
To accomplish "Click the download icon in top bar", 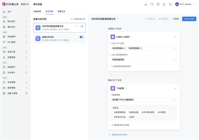I will (146, 4).
